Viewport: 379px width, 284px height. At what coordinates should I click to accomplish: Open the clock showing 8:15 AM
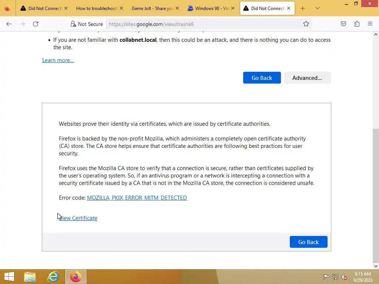tap(363, 277)
